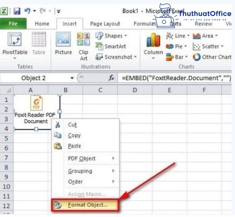
Task: Select the Insert ribbon tab
Action: [70, 24]
